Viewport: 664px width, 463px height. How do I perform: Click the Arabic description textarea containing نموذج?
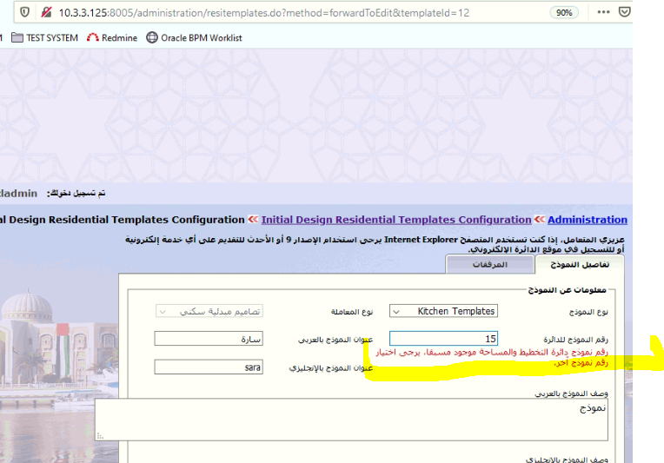click(351, 420)
